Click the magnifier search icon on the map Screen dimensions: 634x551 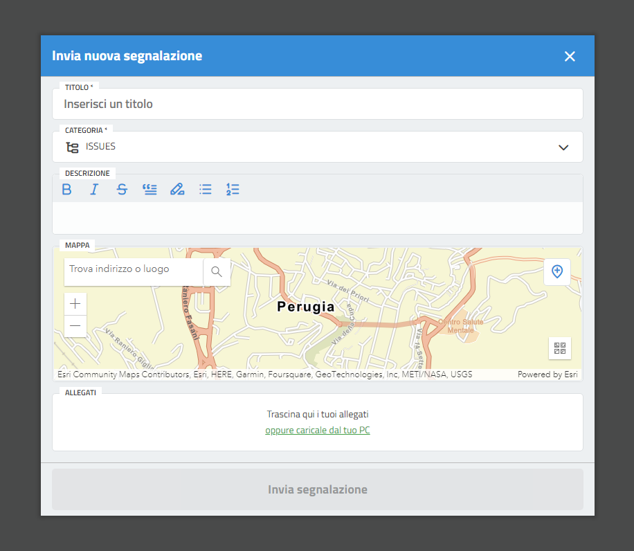(217, 272)
